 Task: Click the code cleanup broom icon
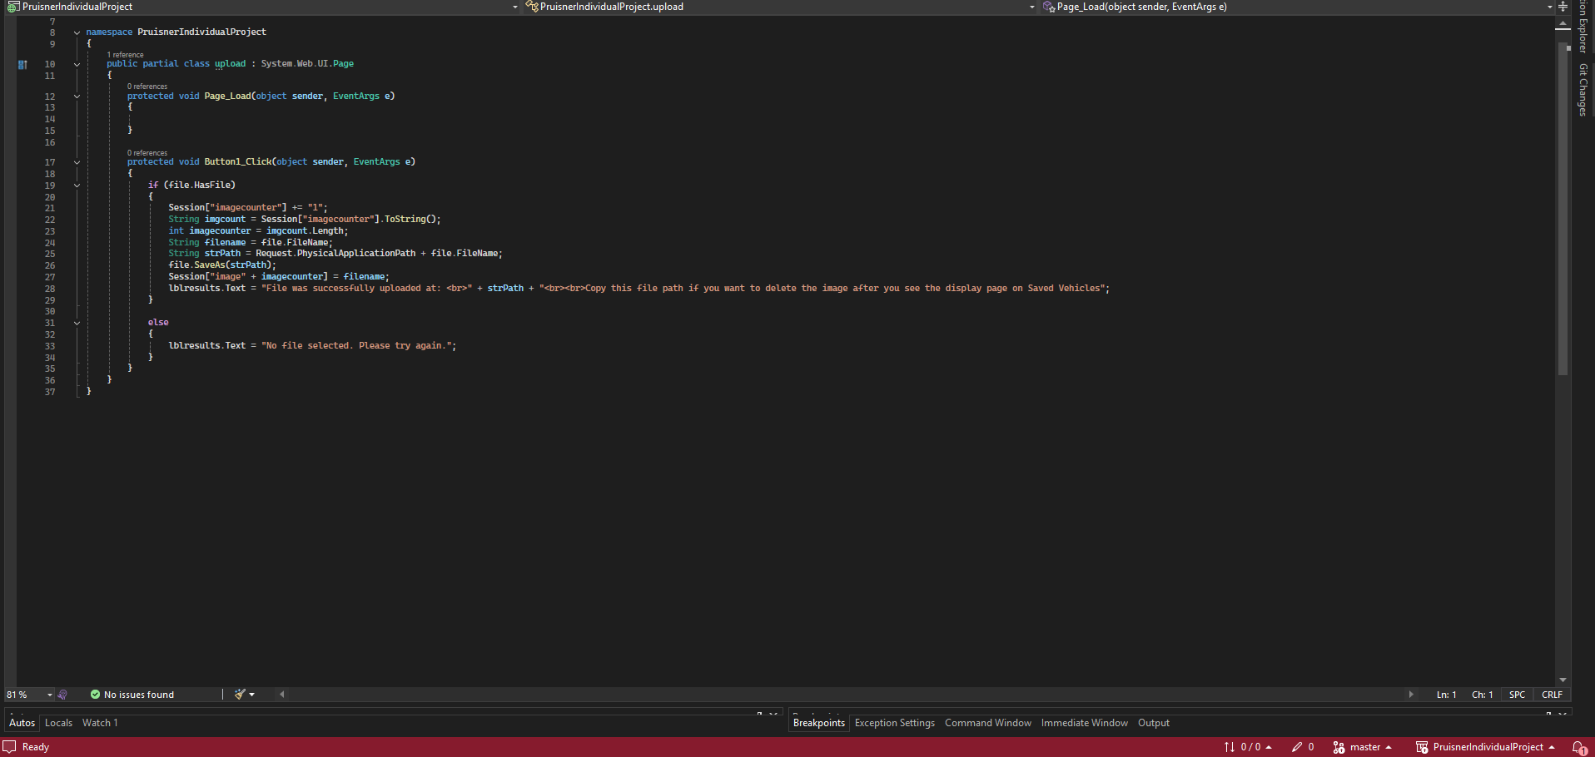coord(240,695)
